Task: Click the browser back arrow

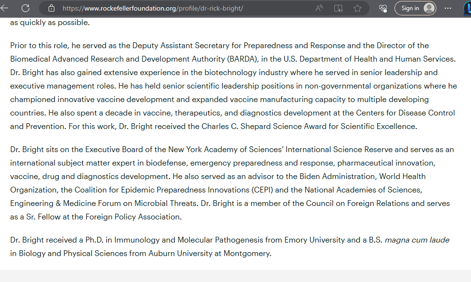Action: [4, 8]
